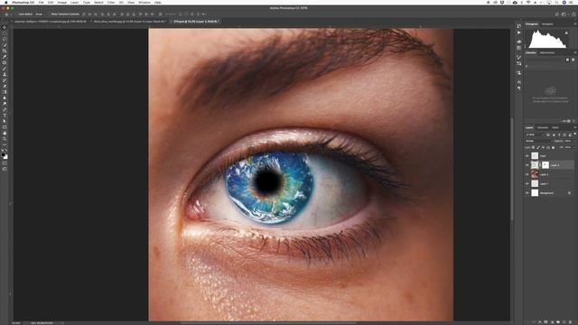Click the Libraries search field

point(550,66)
